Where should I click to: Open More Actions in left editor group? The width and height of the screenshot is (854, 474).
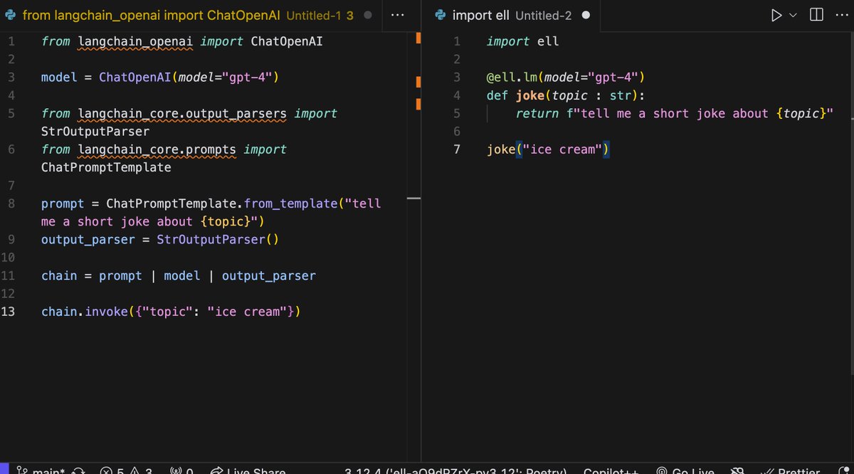(x=398, y=15)
